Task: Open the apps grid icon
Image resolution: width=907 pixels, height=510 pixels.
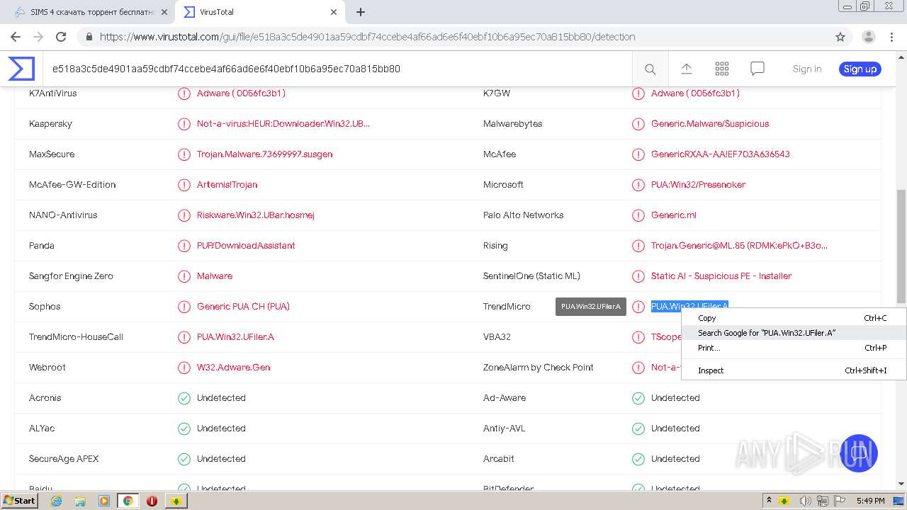Action: click(x=722, y=69)
